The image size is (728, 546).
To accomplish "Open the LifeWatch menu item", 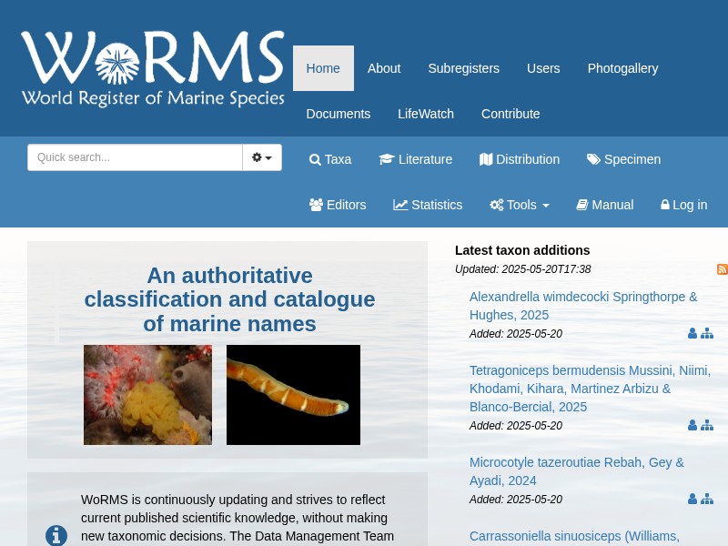I will pos(426,114).
